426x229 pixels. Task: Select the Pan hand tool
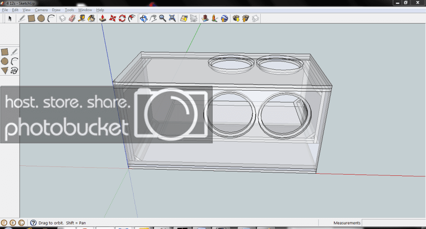(x=153, y=18)
